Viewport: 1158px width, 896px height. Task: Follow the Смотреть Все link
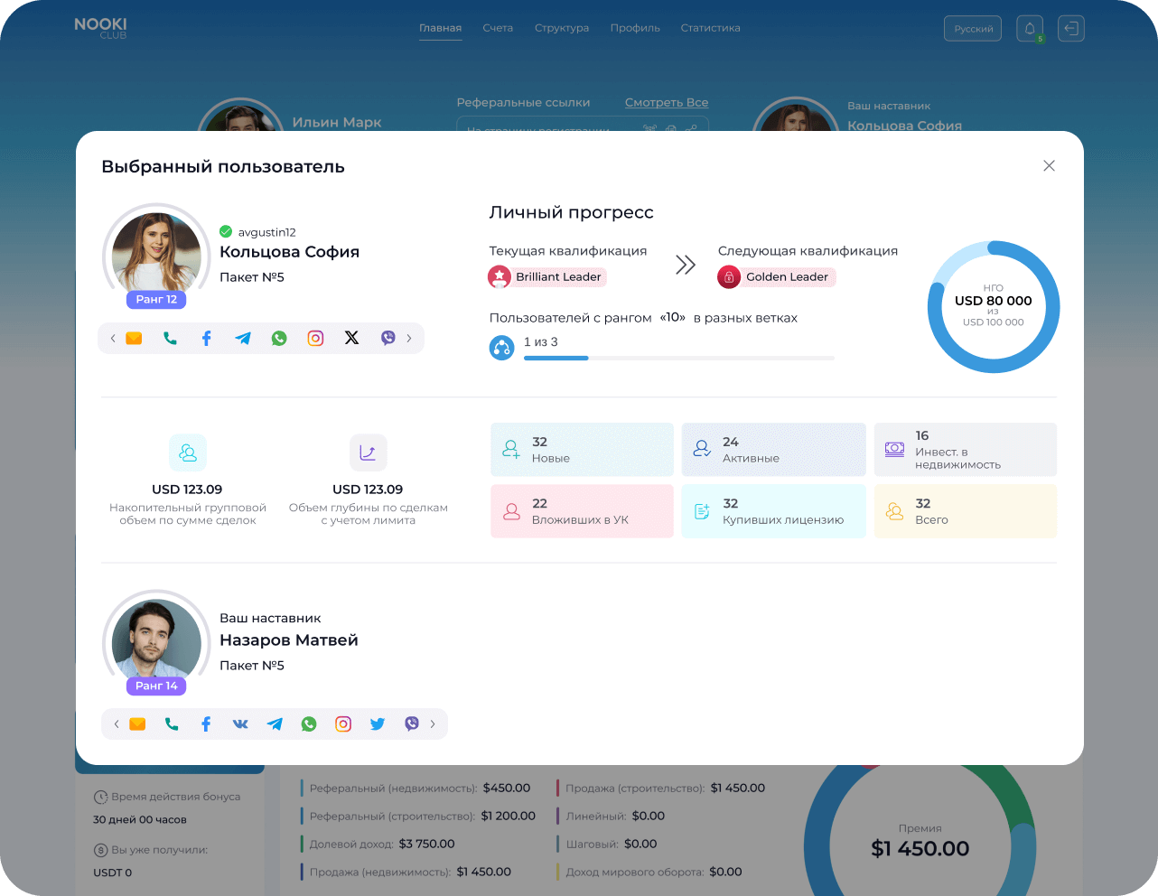coord(667,103)
